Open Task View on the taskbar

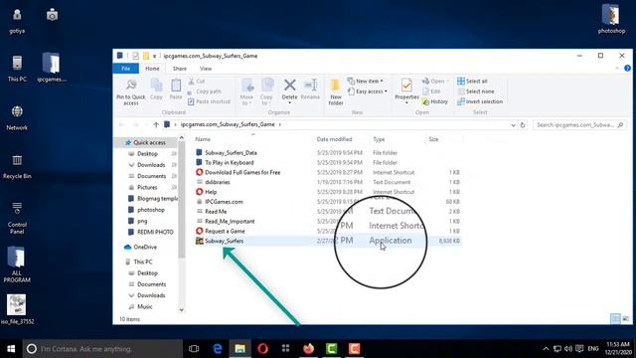click(x=194, y=349)
